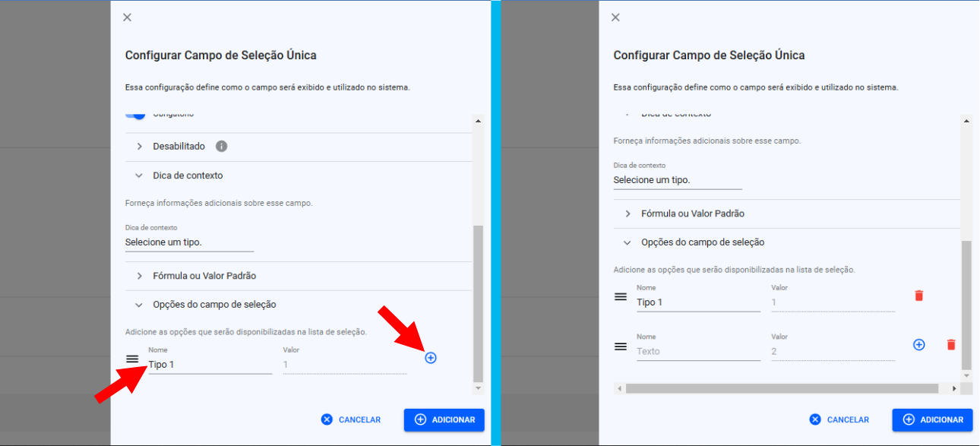Click 'Selecione um tipo.' hint field in left dialog
980x446 pixels.
click(188, 242)
